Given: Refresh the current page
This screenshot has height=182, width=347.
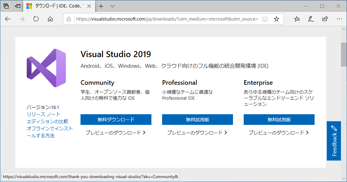Looking at the screenshot, I should [36, 19].
